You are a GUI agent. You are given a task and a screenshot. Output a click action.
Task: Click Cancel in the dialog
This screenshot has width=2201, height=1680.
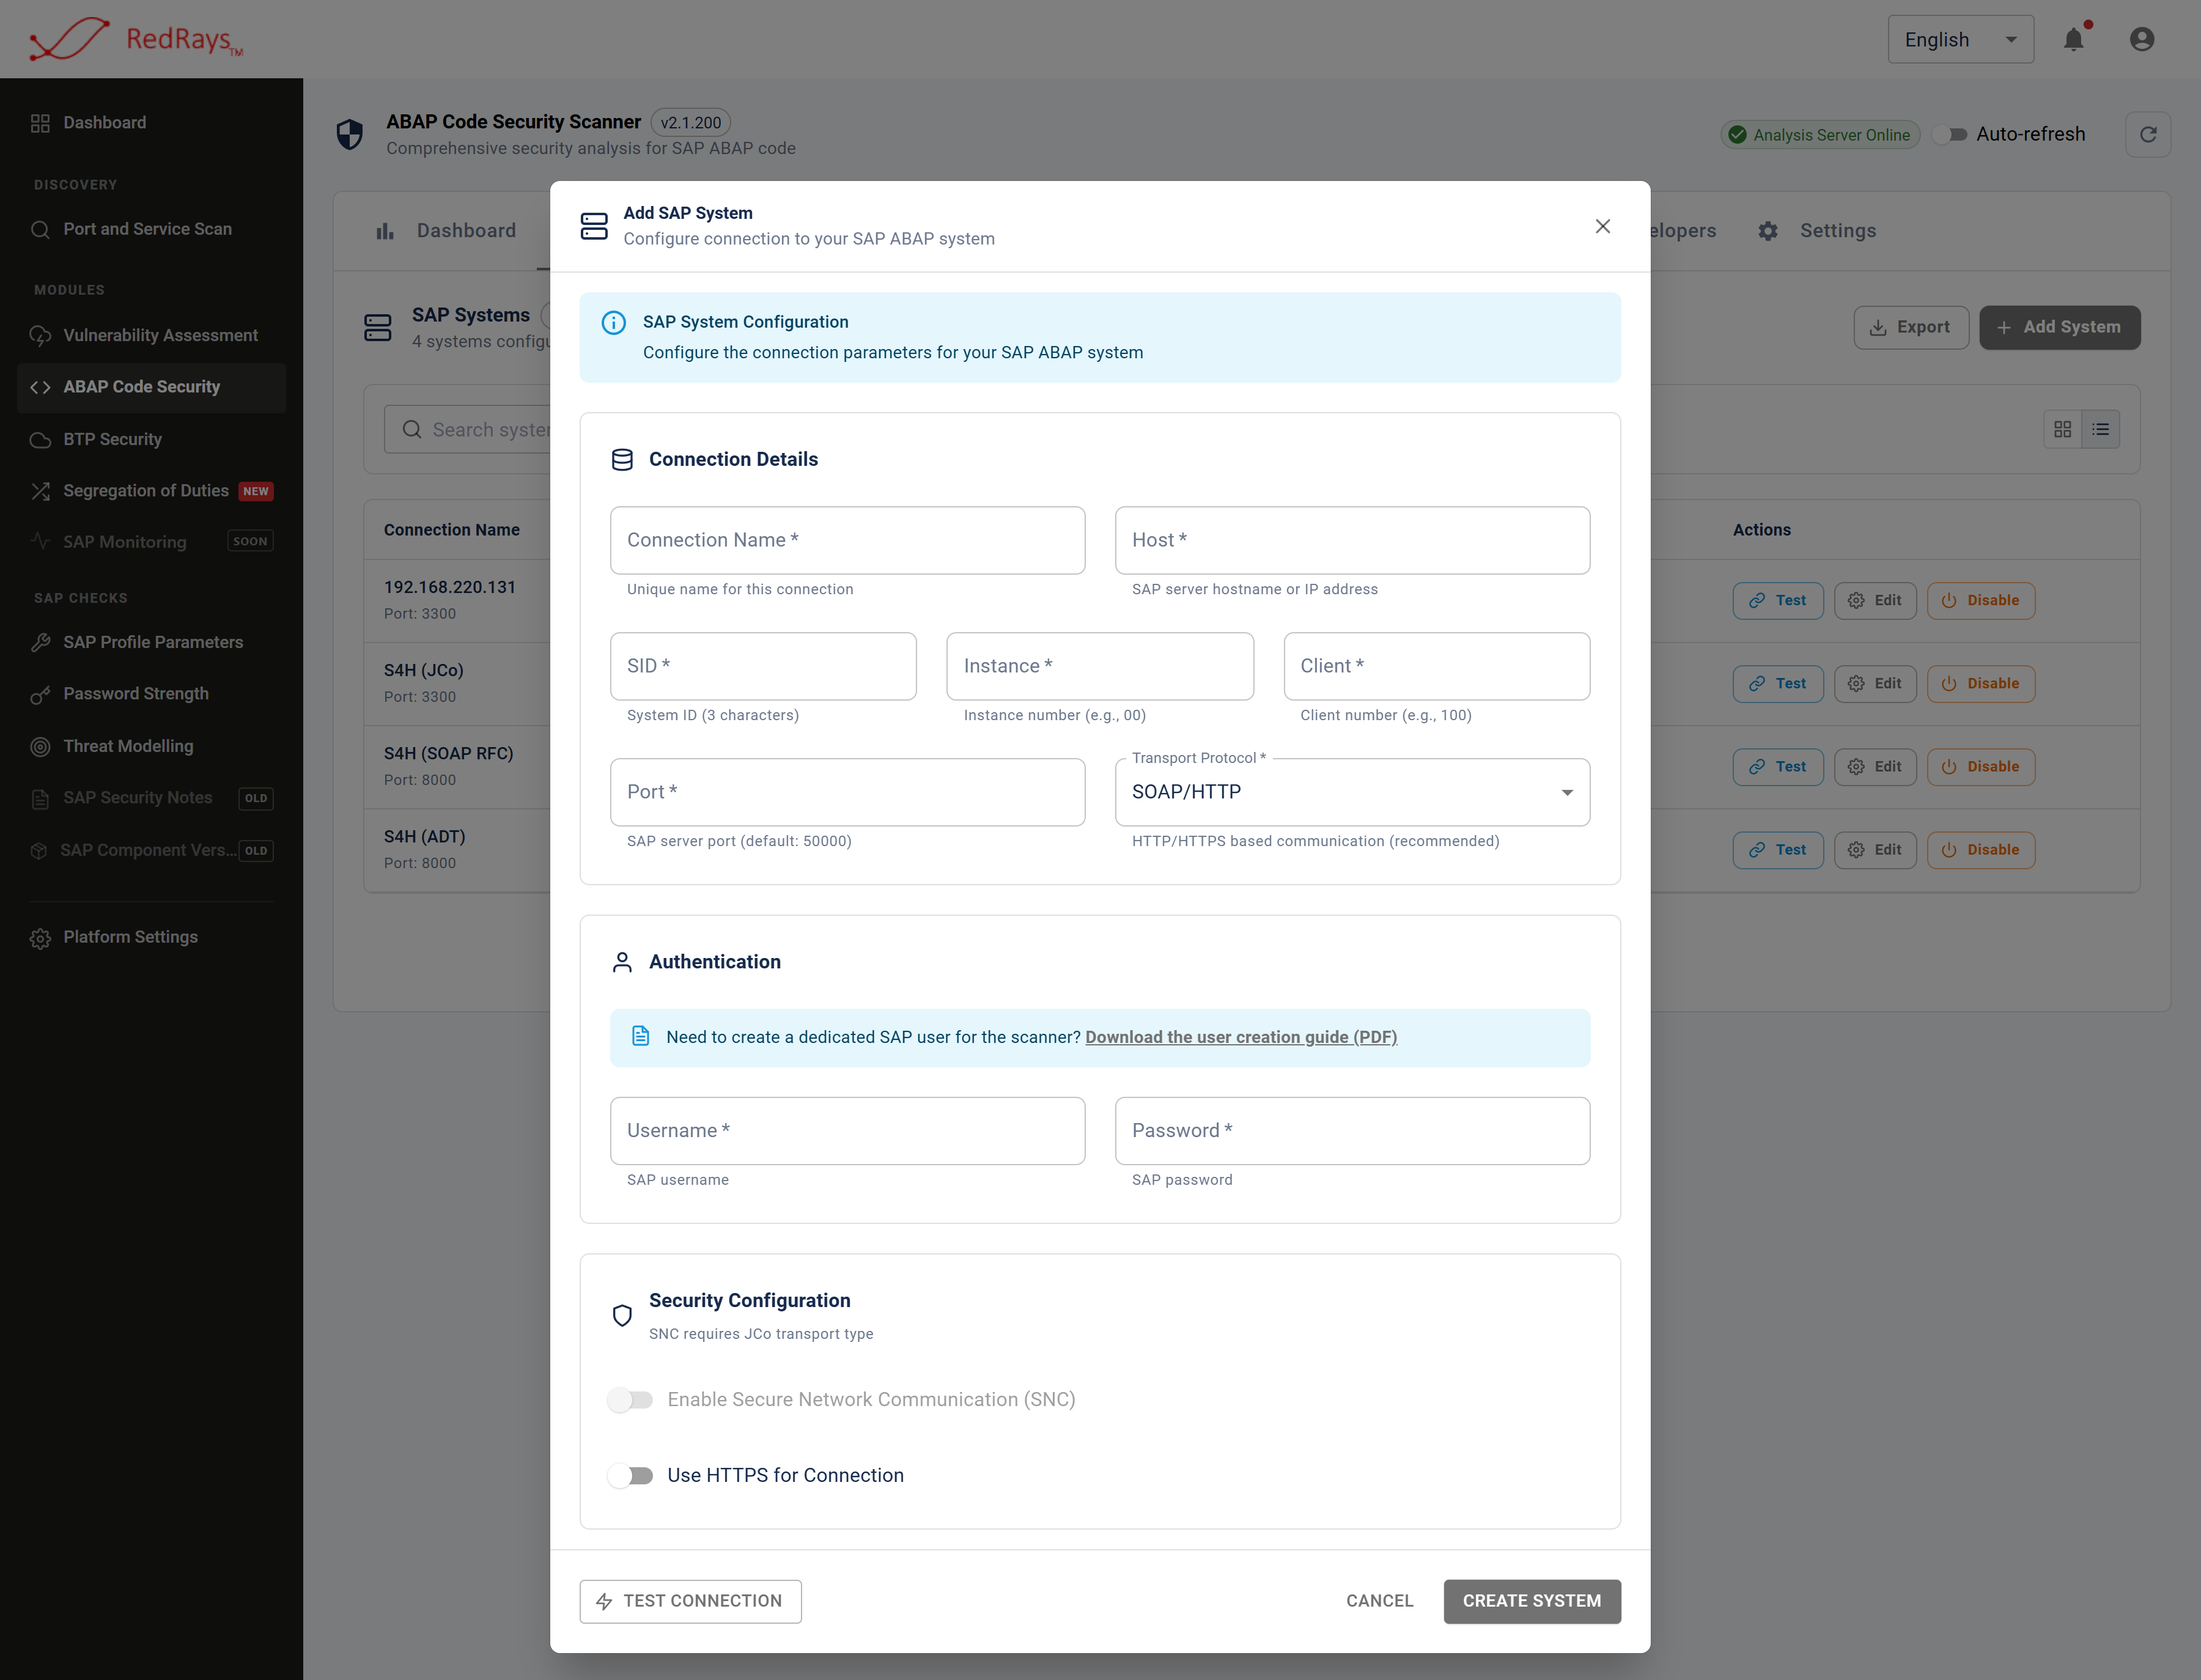coord(1379,1601)
